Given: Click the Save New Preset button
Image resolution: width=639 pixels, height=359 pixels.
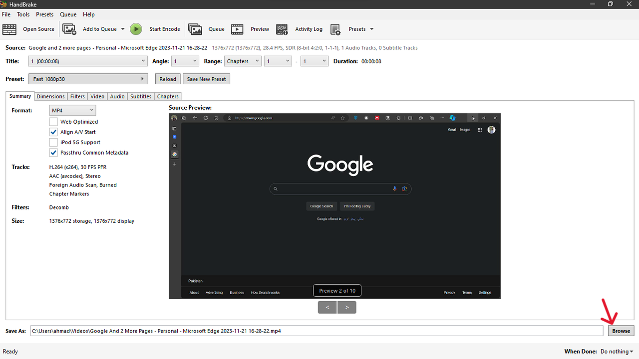Looking at the screenshot, I should 206,79.
